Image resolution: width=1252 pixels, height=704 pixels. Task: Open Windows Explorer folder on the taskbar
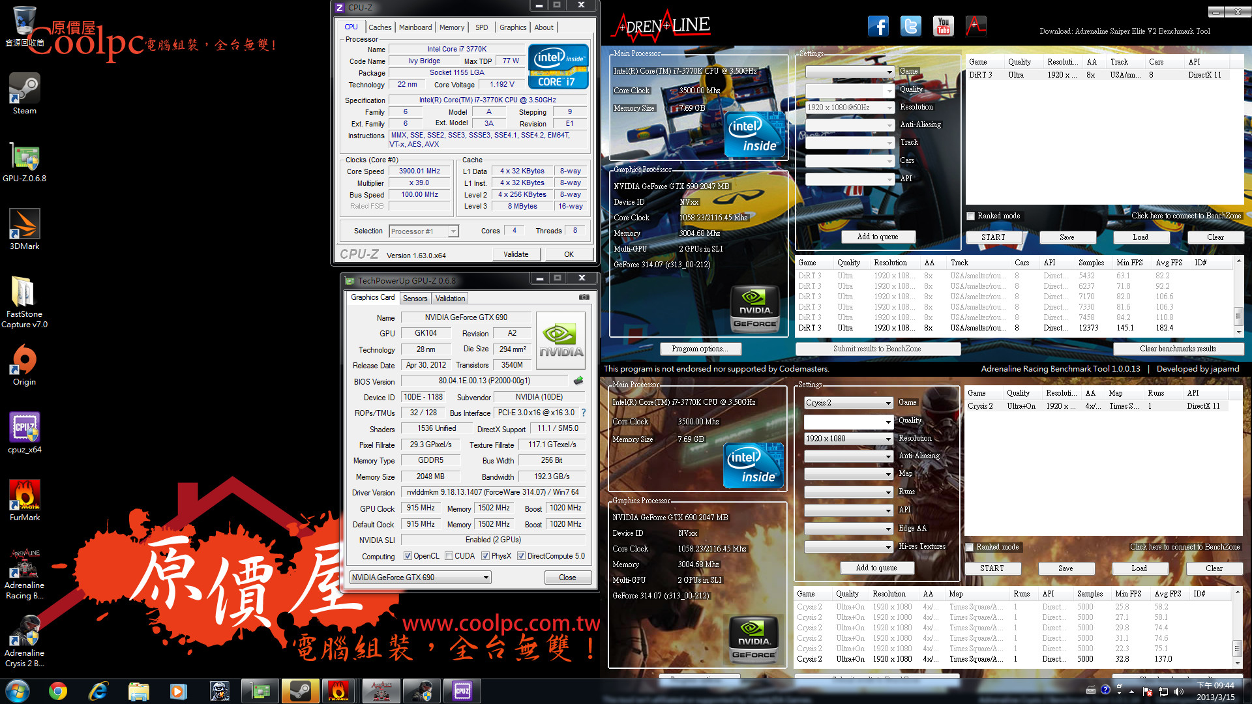coord(139,691)
